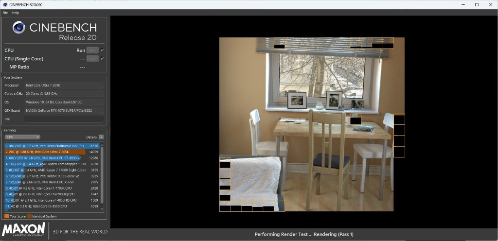The height and width of the screenshot is (241, 498).
Task: Click the ranking list scroll-up arrow
Action: [x=102, y=145]
